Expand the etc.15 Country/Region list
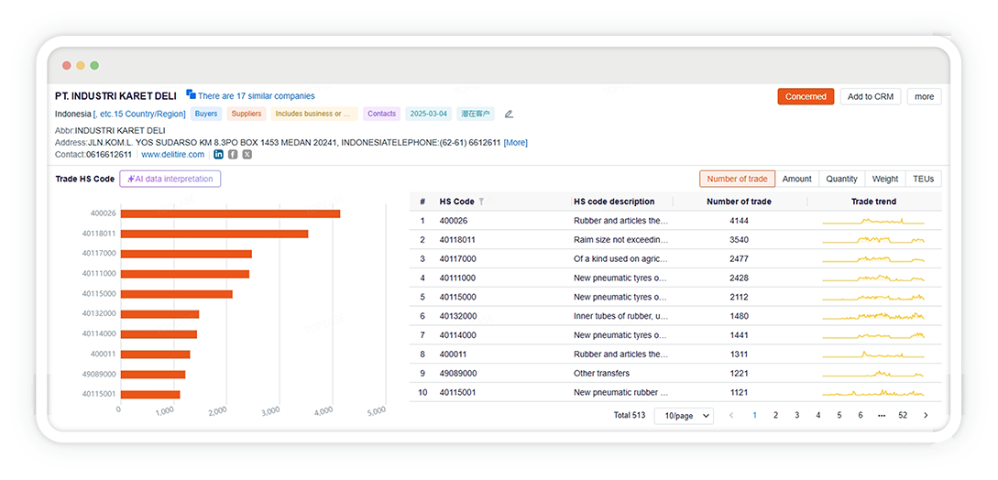Screen dimensions: 998x480 [x=139, y=114]
